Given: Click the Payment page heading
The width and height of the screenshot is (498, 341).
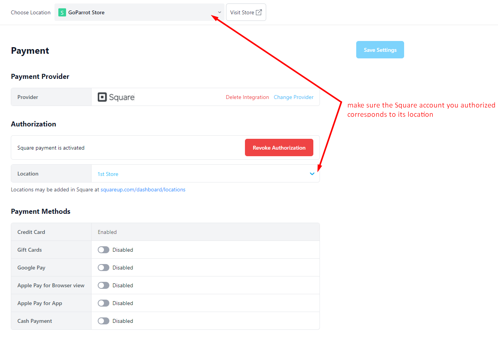Looking at the screenshot, I should click(x=30, y=51).
